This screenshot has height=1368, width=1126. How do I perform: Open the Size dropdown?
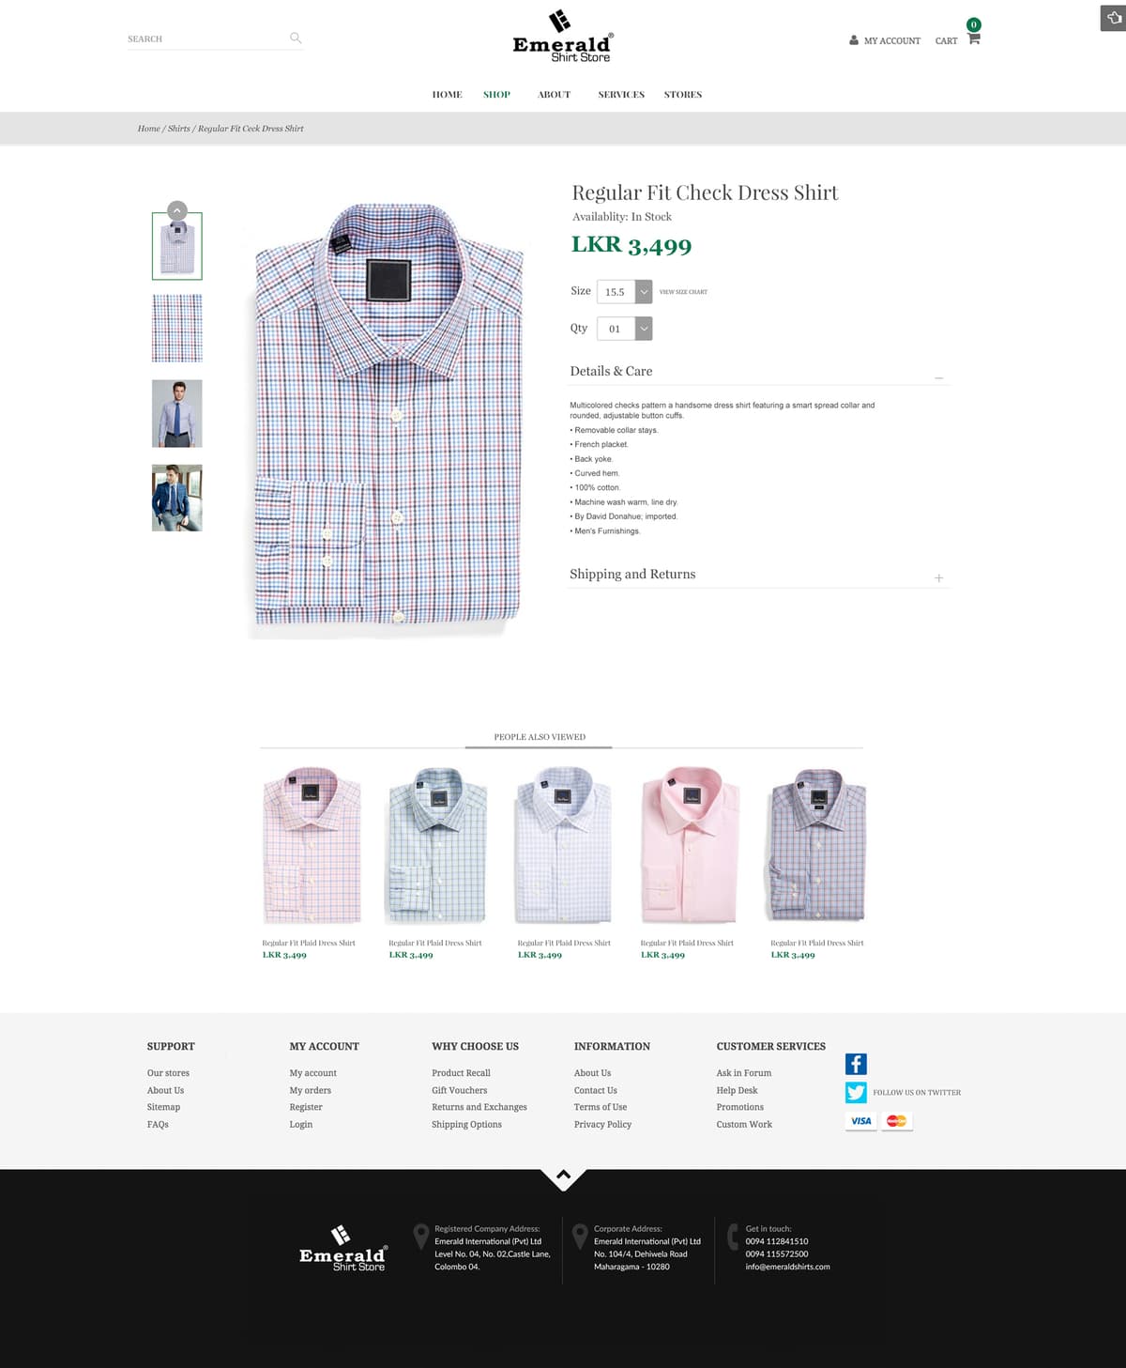click(x=624, y=292)
